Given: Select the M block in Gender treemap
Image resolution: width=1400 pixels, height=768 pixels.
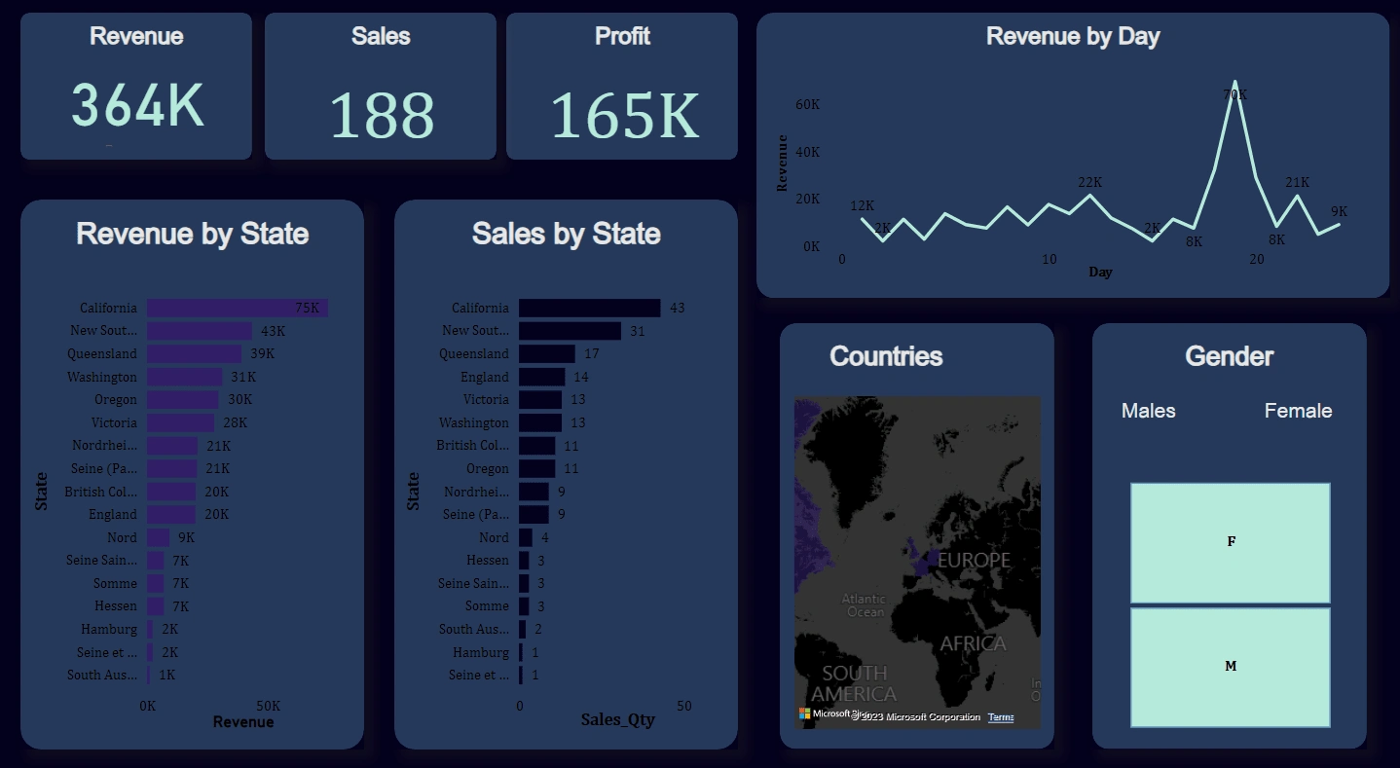Looking at the screenshot, I should pyautogui.click(x=1231, y=667).
